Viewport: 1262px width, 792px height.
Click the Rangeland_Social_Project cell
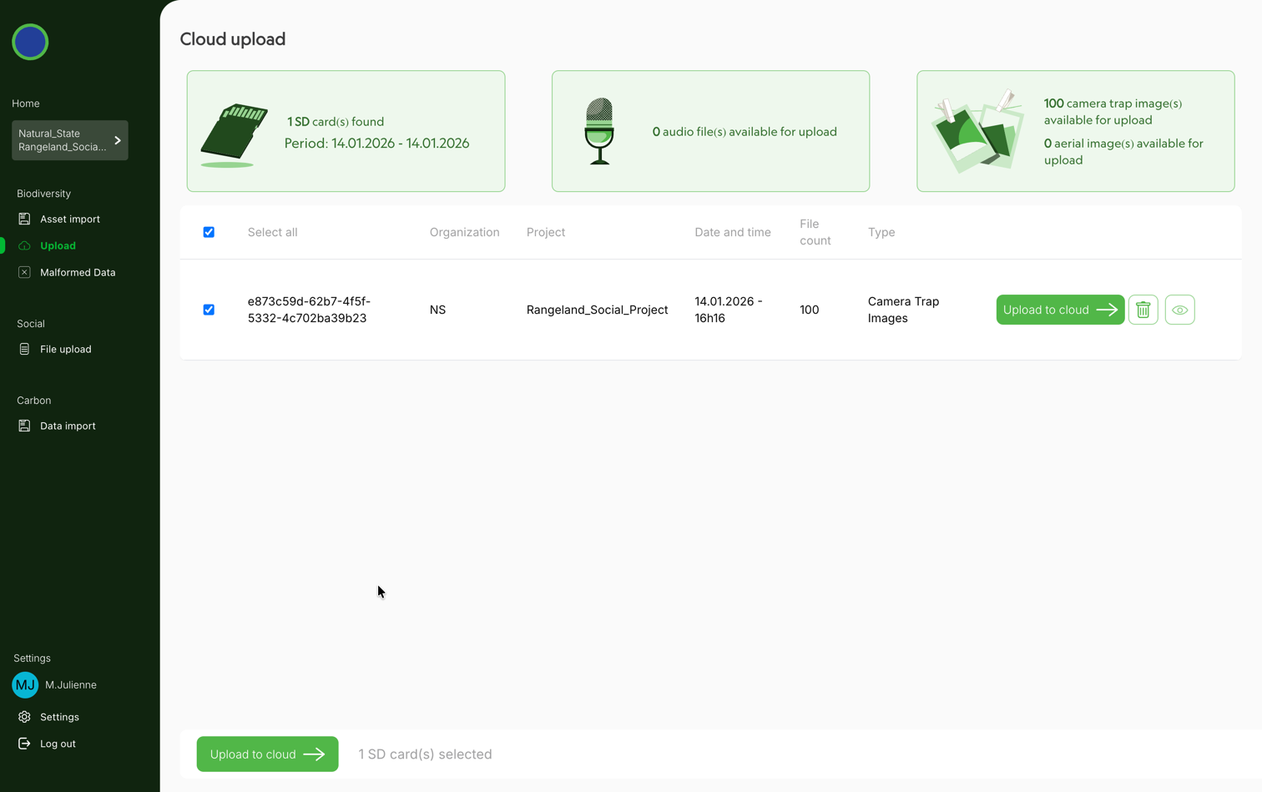598,310
